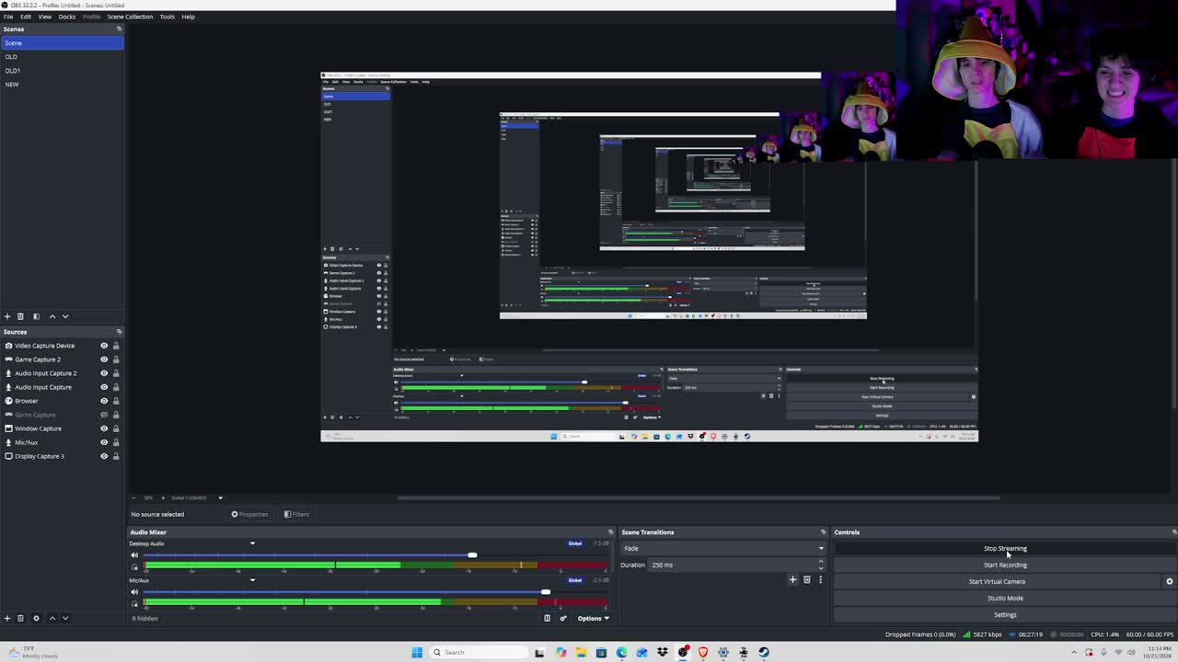Pop out the Scenes dock icon

click(x=119, y=29)
